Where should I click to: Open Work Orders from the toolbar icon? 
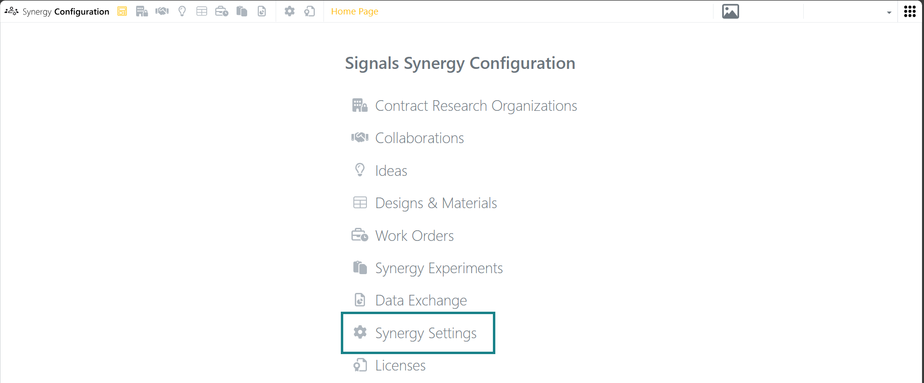(x=222, y=11)
